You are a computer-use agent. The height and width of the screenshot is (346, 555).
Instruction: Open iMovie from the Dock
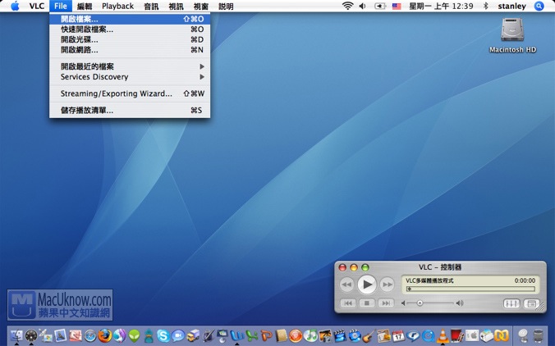[340, 335]
